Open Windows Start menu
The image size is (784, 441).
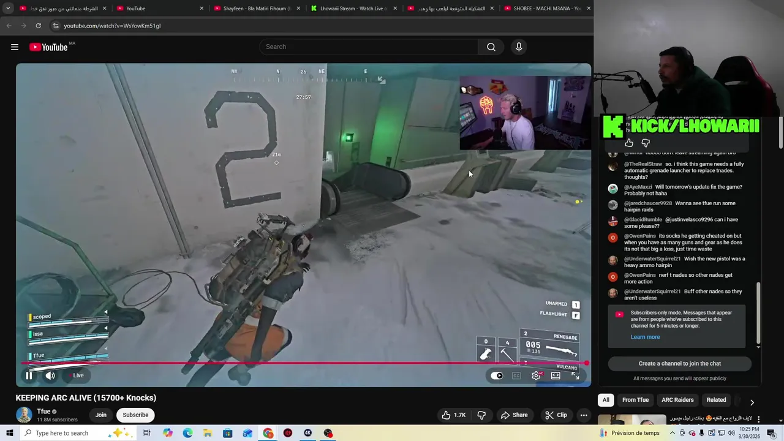click(x=10, y=433)
